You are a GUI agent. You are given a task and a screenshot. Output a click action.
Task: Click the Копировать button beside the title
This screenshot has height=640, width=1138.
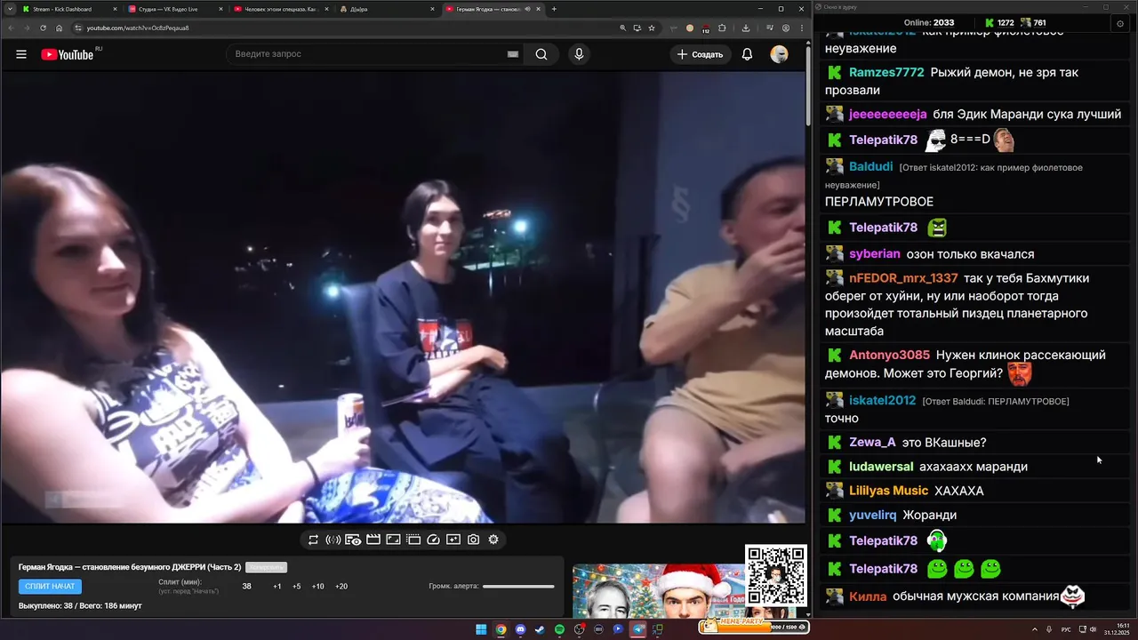[x=266, y=567]
